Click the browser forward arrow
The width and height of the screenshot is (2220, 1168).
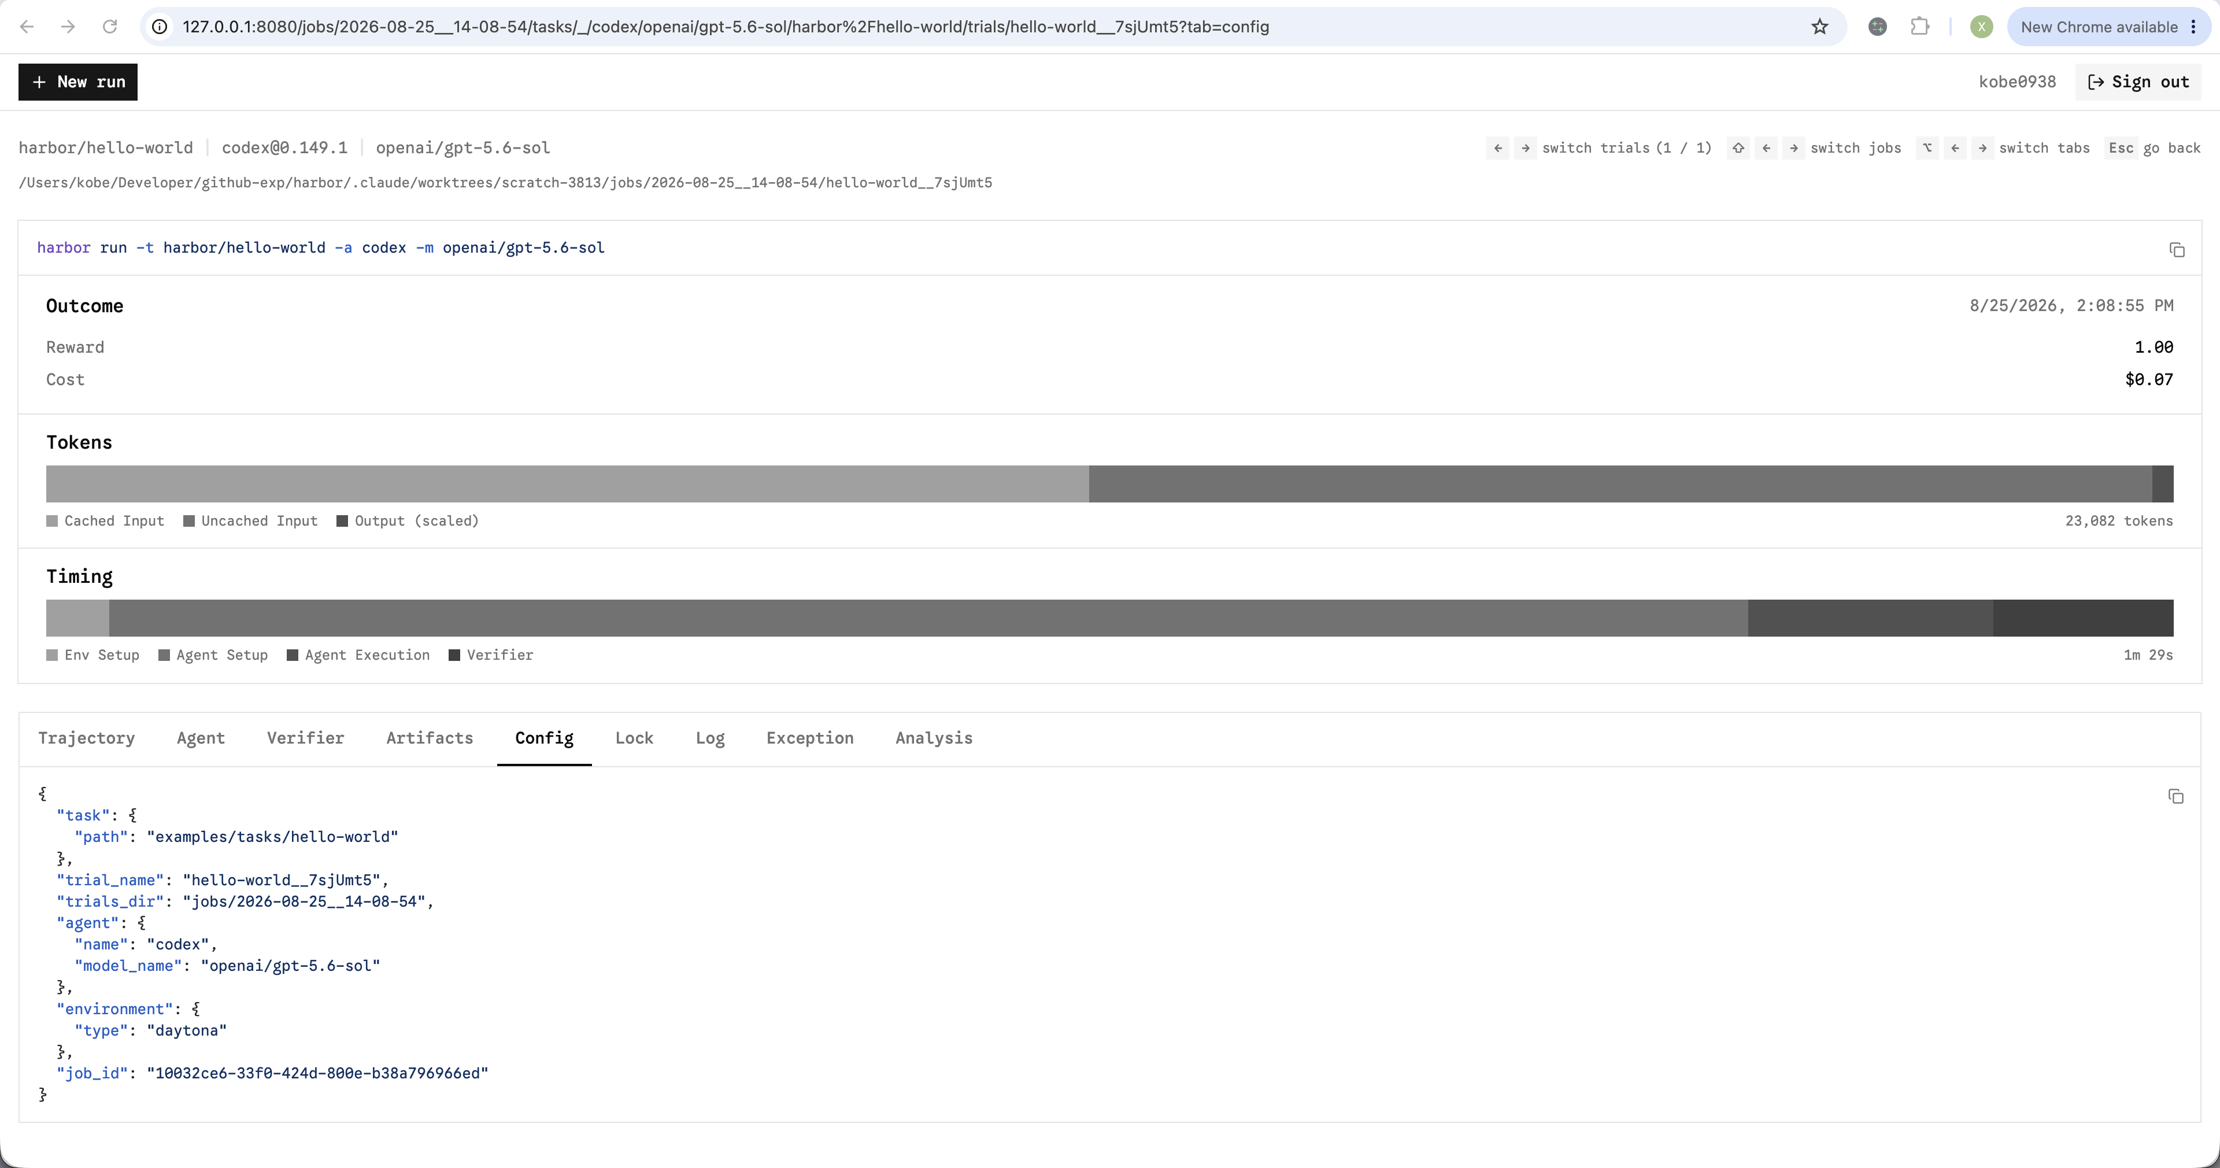(x=68, y=27)
